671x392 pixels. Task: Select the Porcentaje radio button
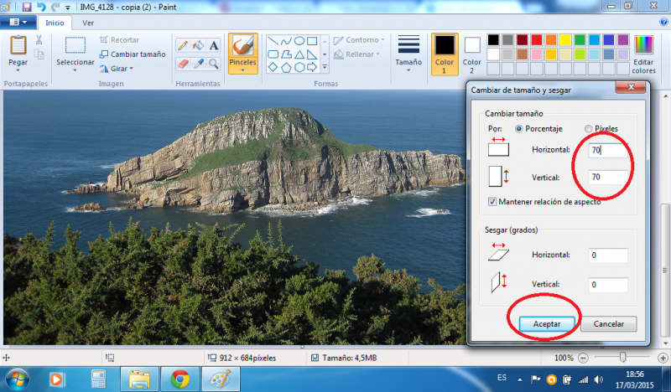point(520,128)
